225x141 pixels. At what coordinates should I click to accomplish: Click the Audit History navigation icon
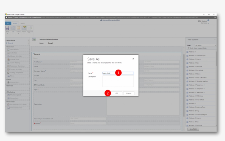tap(9, 63)
